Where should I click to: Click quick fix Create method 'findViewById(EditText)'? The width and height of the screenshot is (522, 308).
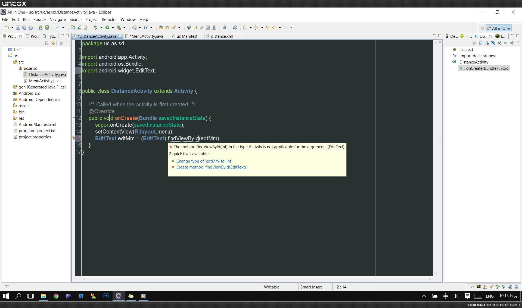click(x=212, y=167)
